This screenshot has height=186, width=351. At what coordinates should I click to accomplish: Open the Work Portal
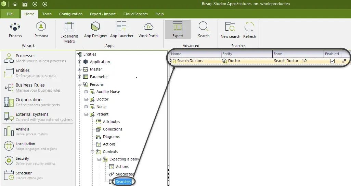tap(148, 30)
